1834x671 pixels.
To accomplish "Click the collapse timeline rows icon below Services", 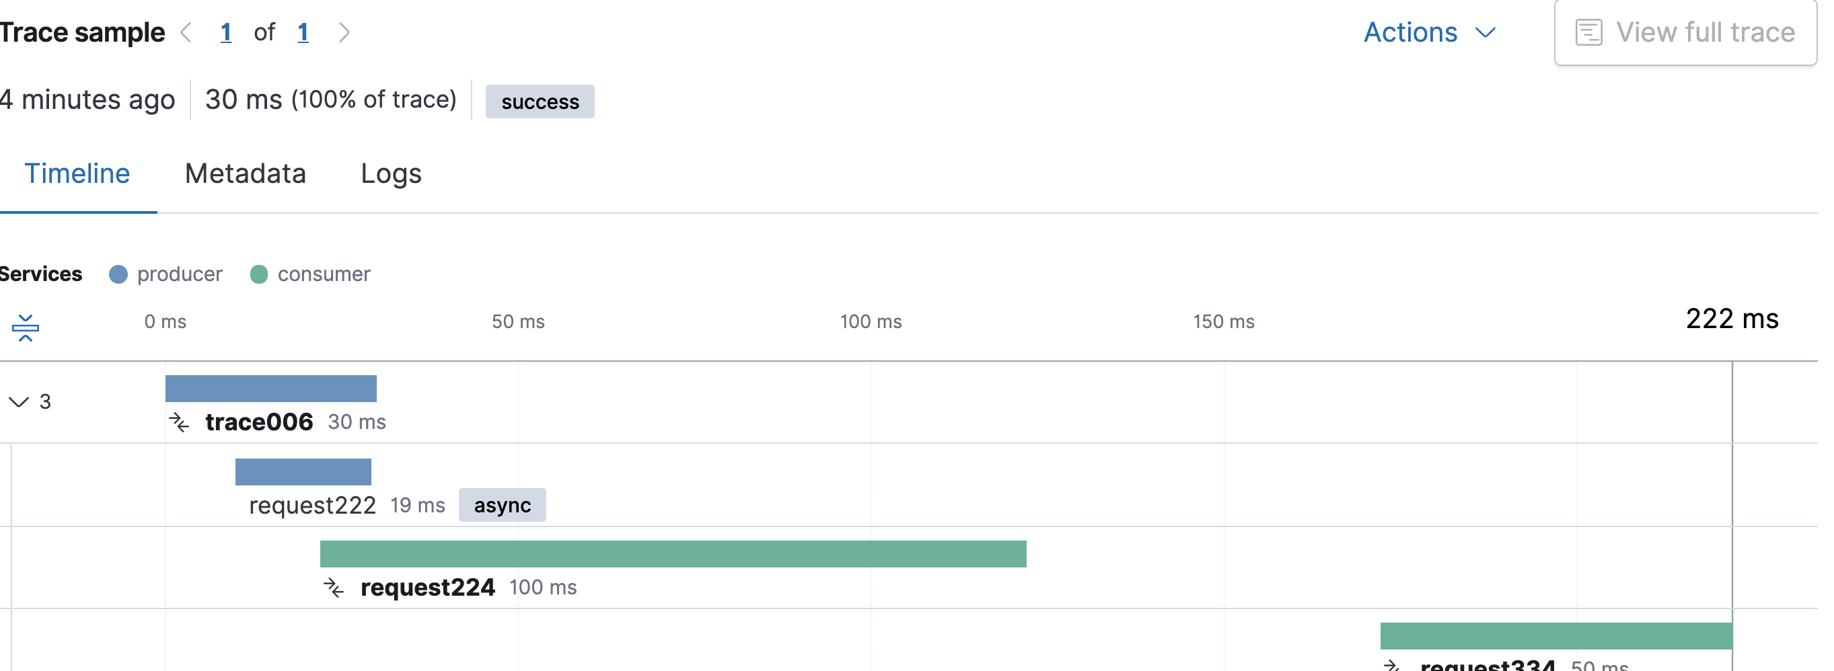I will pyautogui.click(x=25, y=328).
